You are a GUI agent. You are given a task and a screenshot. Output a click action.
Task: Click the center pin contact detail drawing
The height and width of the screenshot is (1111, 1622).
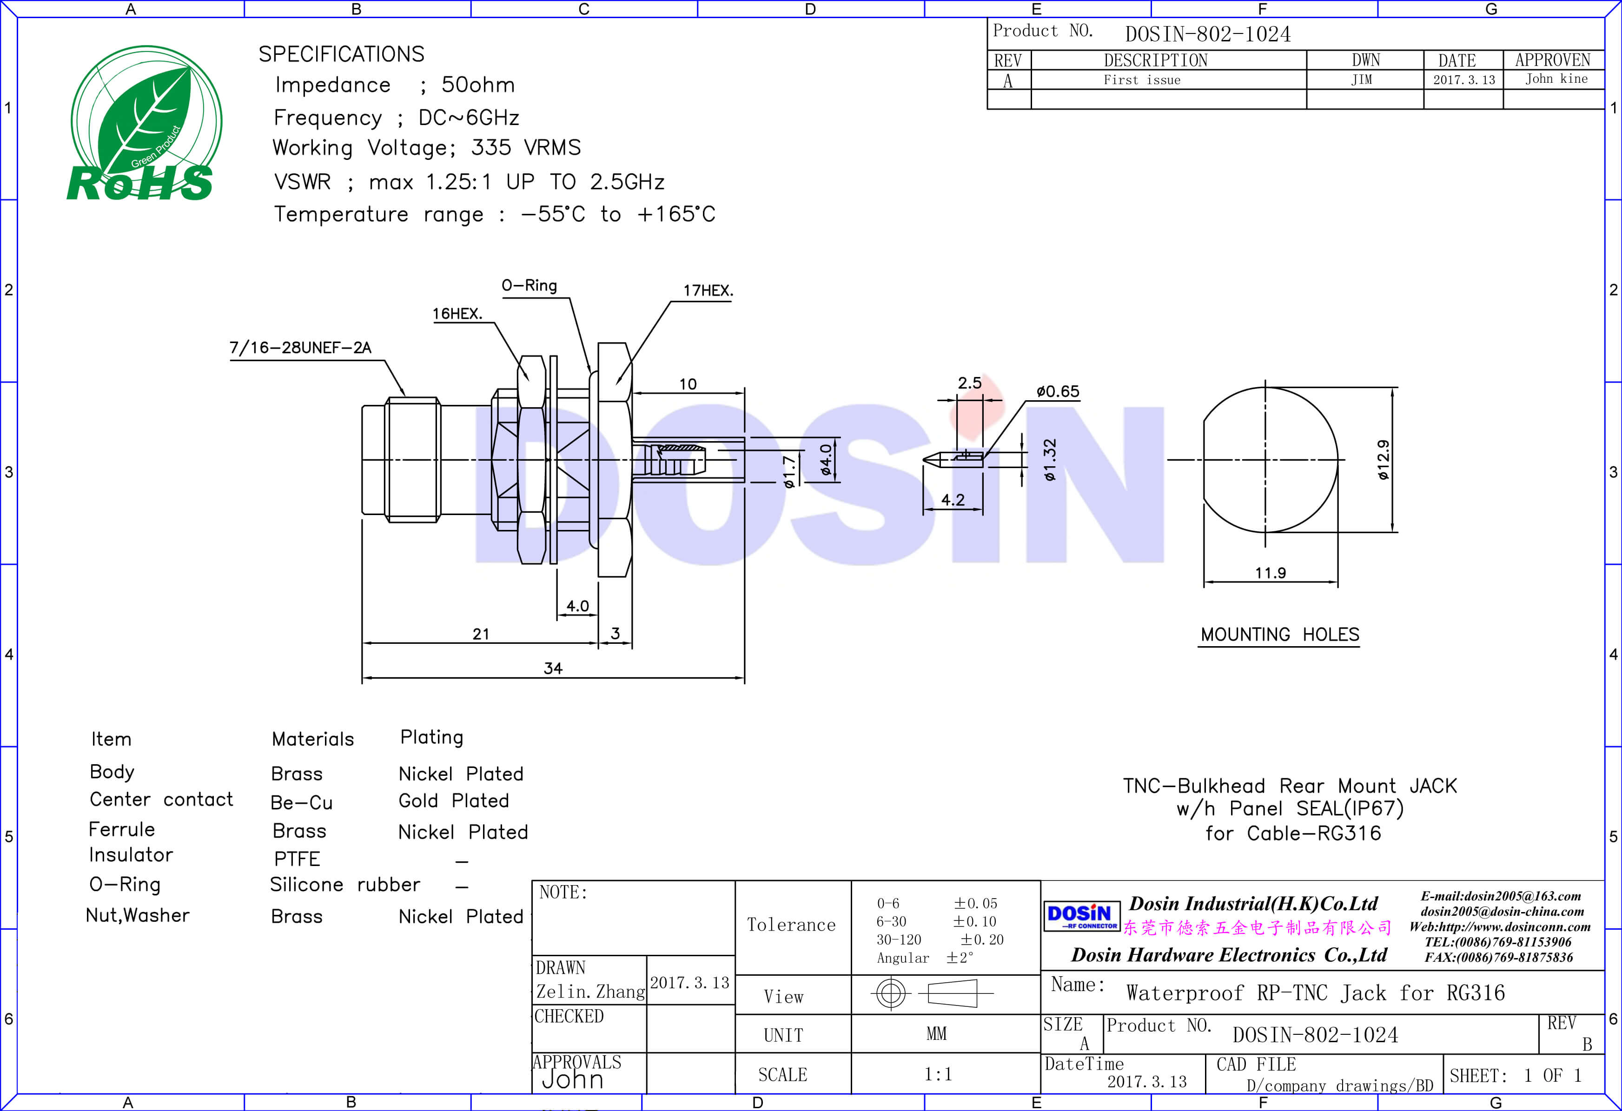(953, 459)
